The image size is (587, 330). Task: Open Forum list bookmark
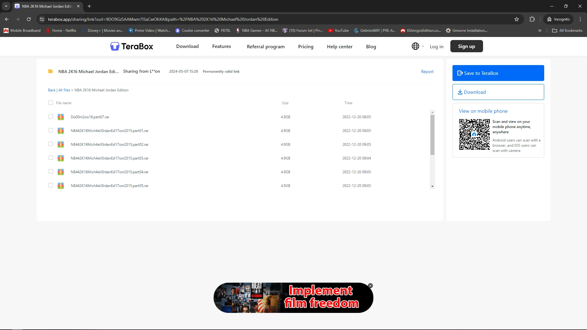(303, 31)
